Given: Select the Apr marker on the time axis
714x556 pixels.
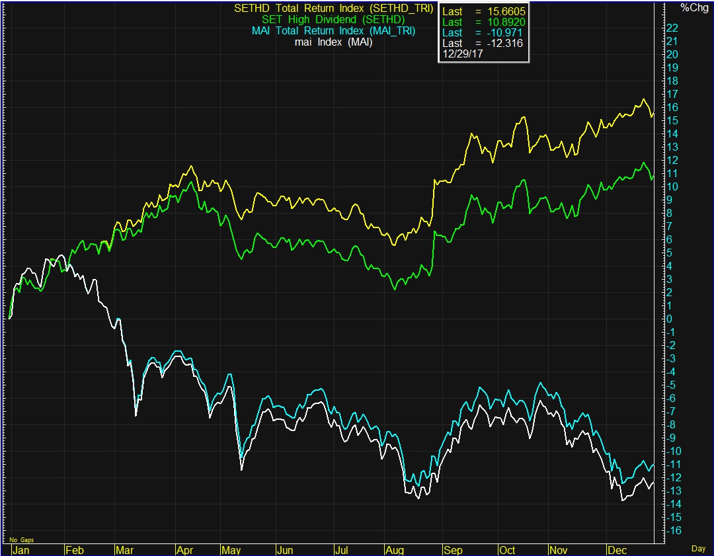Looking at the screenshot, I should point(184,550).
